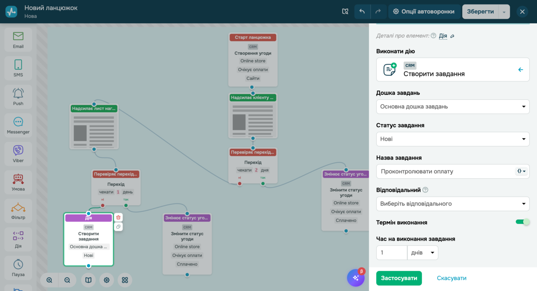Click the Застосувати button
Screen dimensions: 537x291
399,278
